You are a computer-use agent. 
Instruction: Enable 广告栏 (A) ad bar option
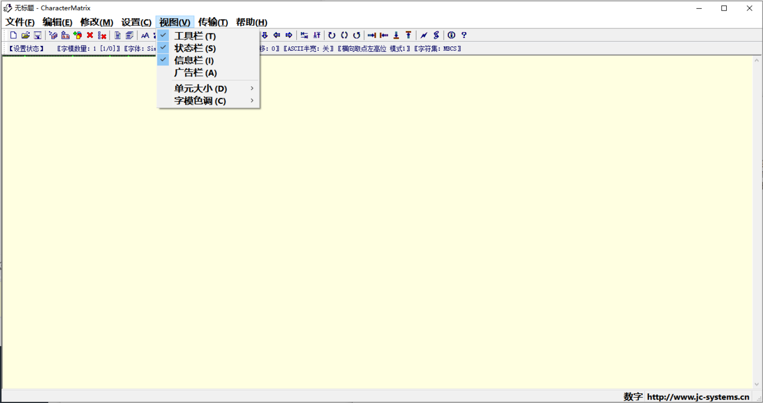coord(208,73)
